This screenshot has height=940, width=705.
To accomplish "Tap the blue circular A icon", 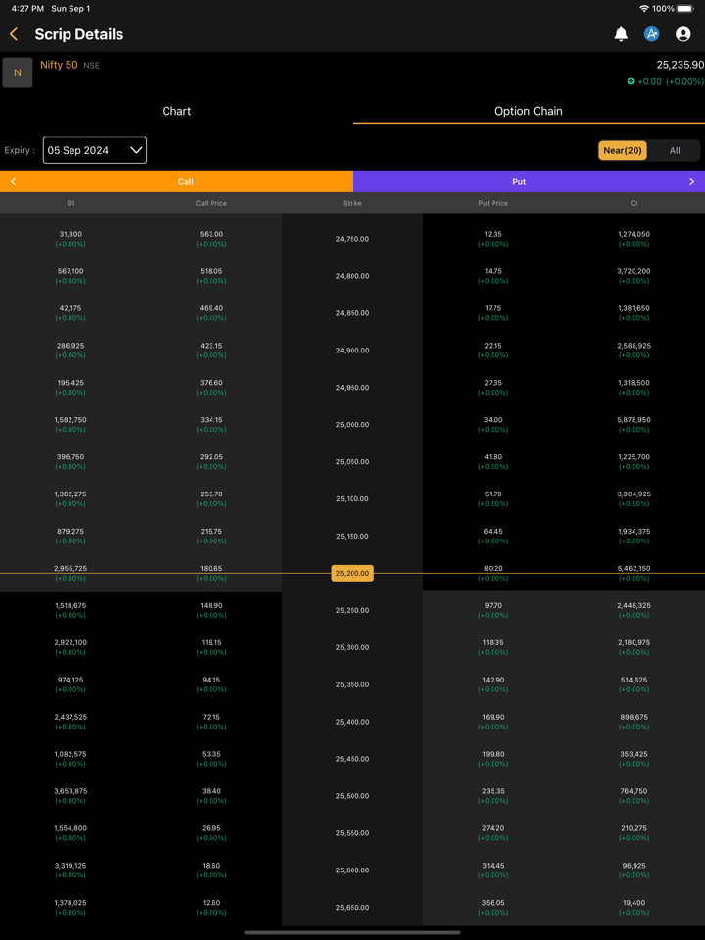I will tap(652, 34).
